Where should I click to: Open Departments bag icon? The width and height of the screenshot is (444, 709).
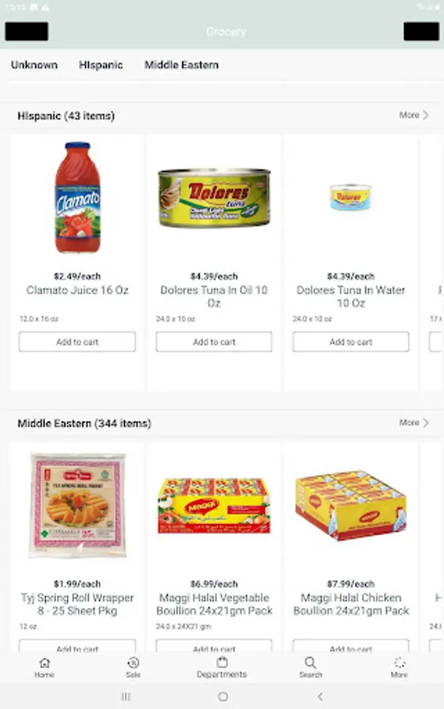click(222, 663)
